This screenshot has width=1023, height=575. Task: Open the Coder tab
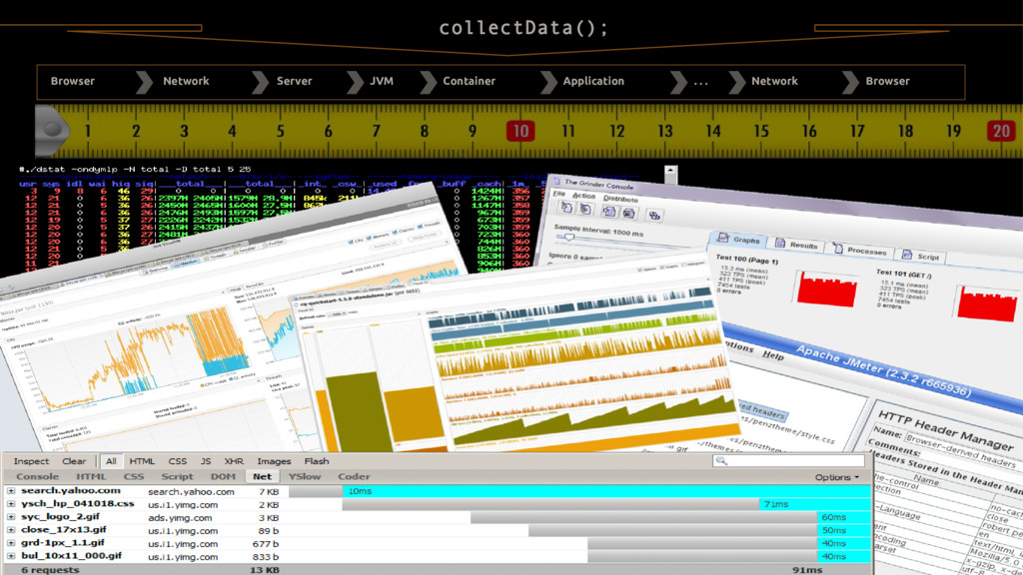[x=354, y=476]
